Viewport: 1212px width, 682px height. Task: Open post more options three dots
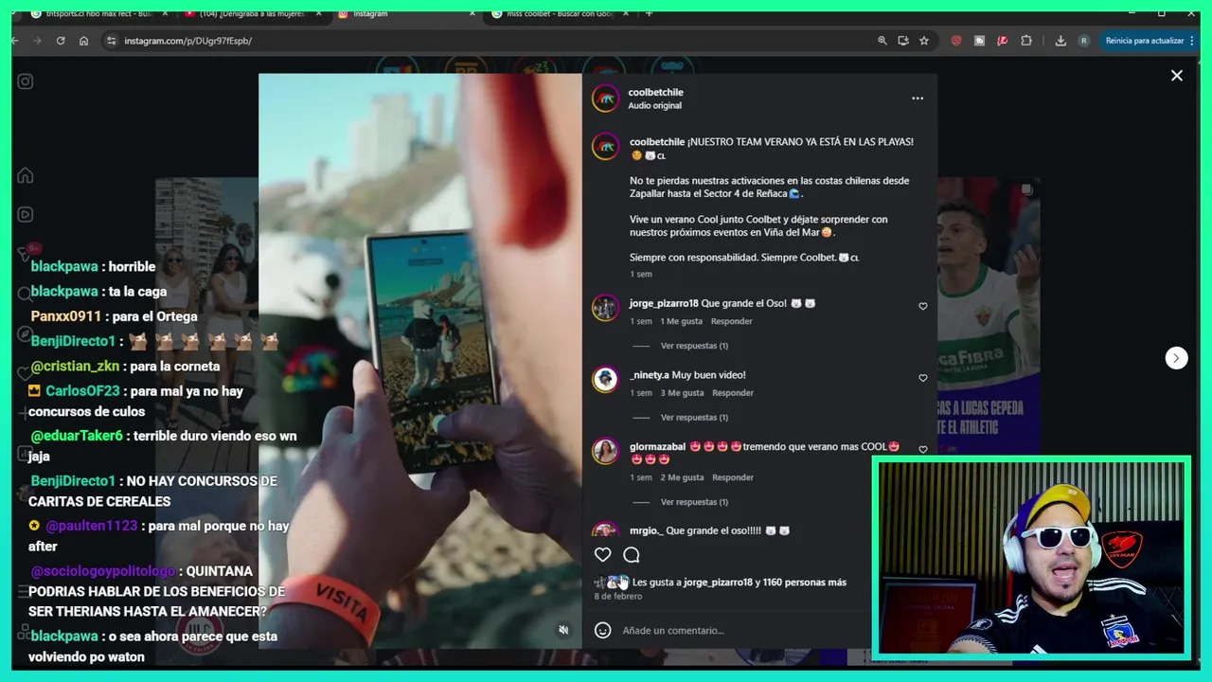pos(917,99)
